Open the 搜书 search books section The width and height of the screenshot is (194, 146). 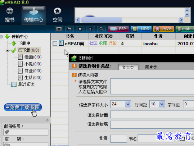pyautogui.click(x=10, y=15)
